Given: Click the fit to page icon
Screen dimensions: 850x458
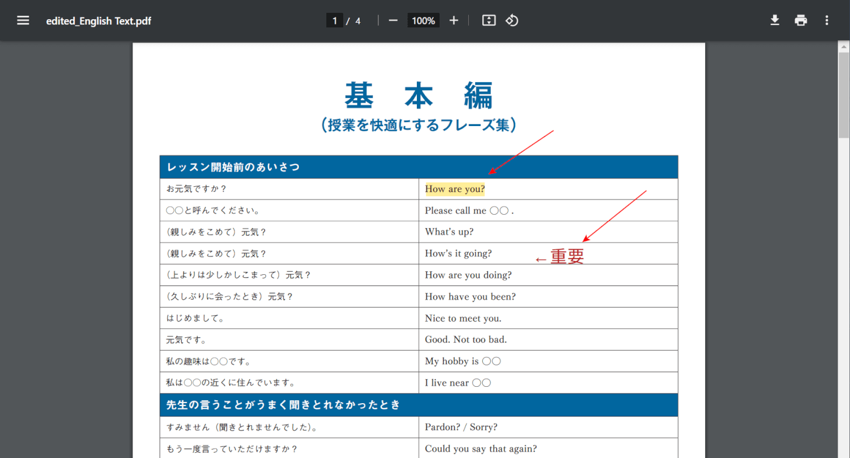Looking at the screenshot, I should point(489,20).
